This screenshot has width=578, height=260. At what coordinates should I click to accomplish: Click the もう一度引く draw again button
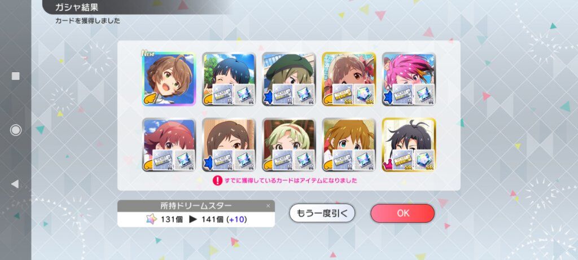click(322, 213)
